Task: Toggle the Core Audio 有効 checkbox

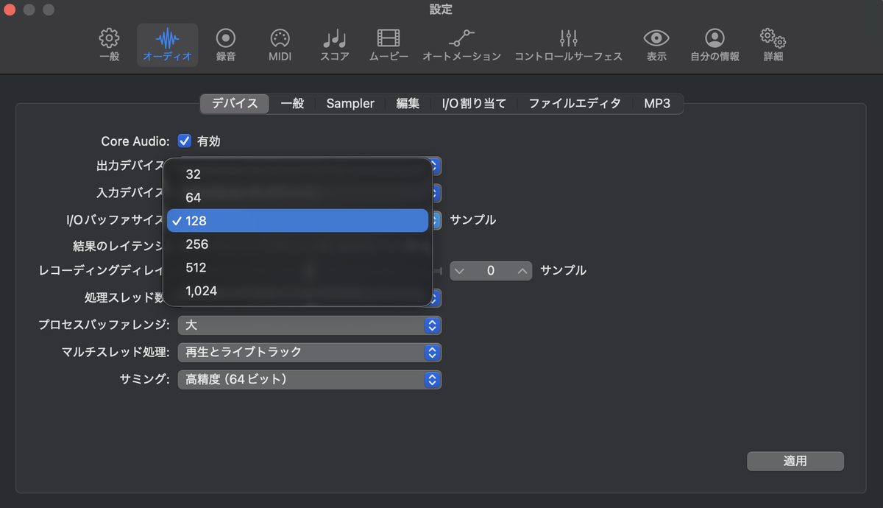Action: pos(185,141)
